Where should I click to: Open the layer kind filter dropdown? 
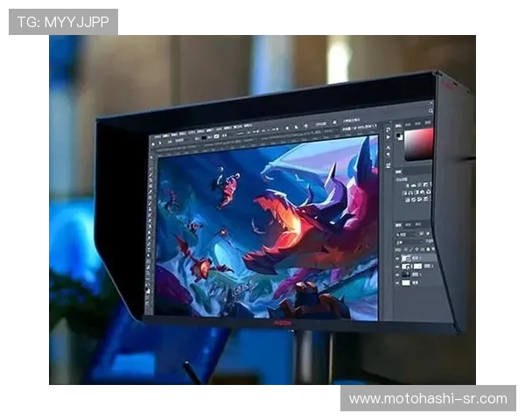(404, 234)
